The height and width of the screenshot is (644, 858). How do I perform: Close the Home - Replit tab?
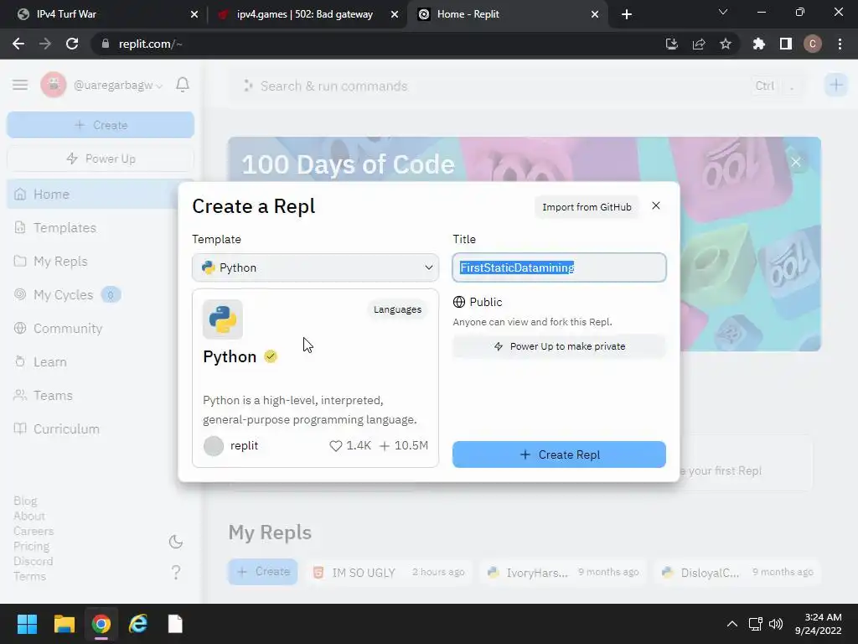point(595,15)
